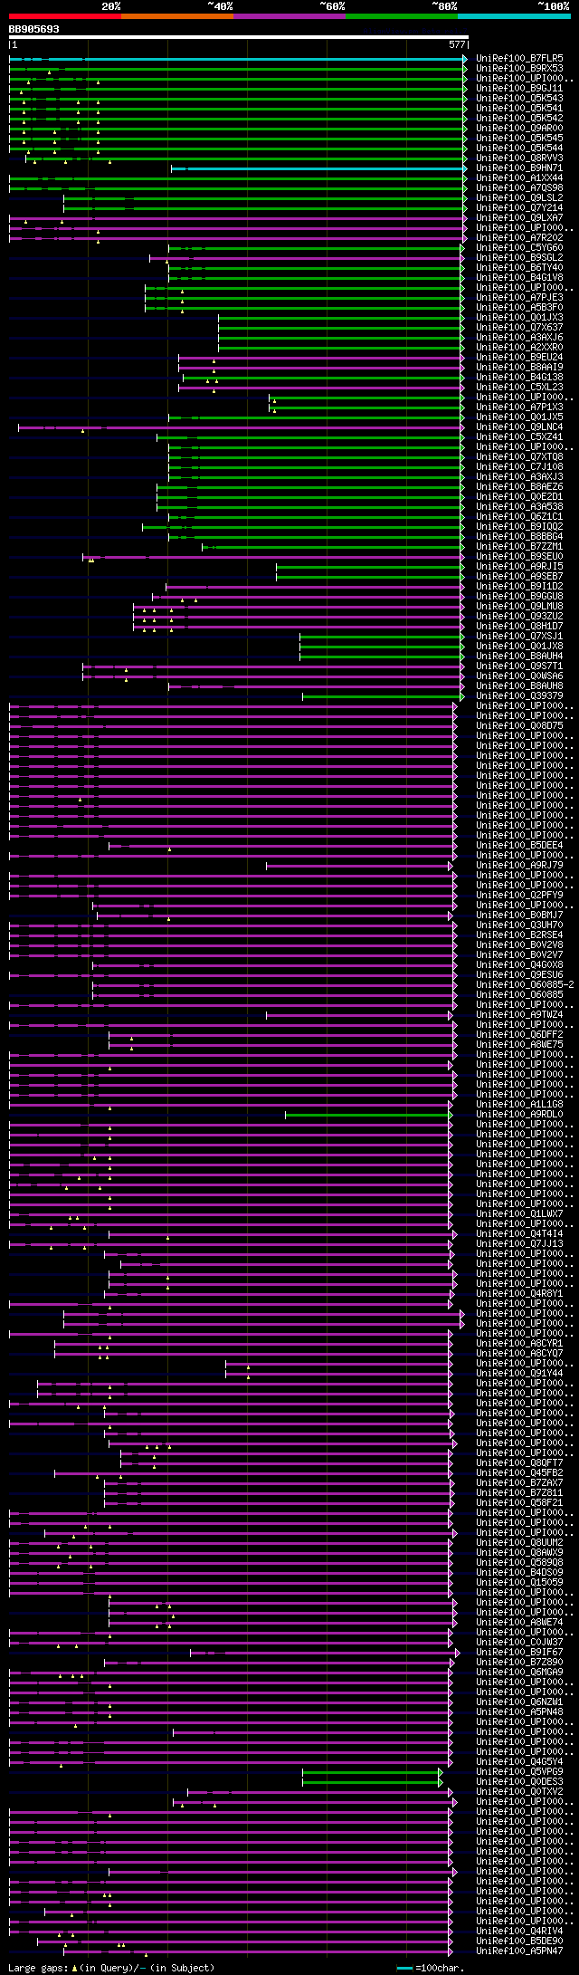This screenshot has height=1975, width=579.
Task: Open hit UniRef100_Q9LXA7
Action: coord(519,217)
